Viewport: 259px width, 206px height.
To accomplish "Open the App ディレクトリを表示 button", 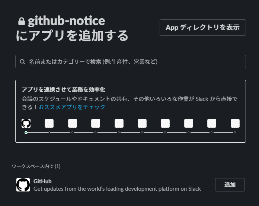I will [203, 28].
